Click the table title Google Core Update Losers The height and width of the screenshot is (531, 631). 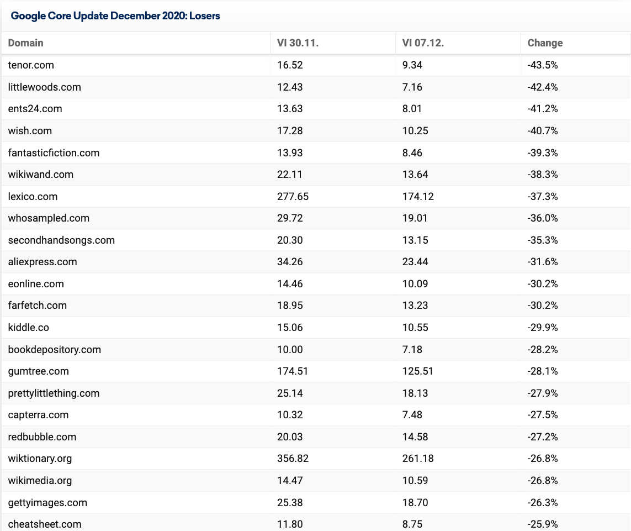point(115,15)
